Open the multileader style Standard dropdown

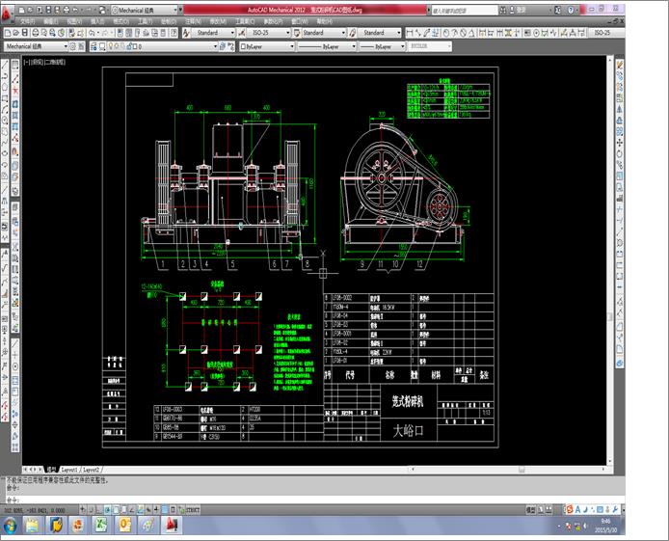click(x=379, y=33)
